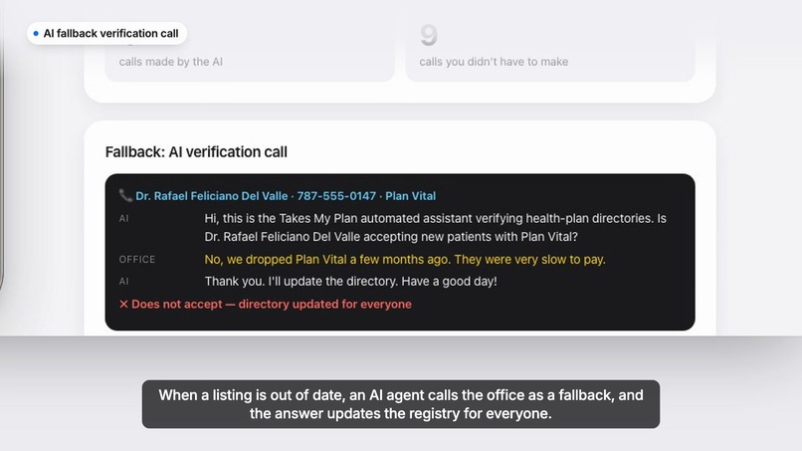Click the first AI speaker label
The width and height of the screenshot is (802, 451).
point(123,219)
